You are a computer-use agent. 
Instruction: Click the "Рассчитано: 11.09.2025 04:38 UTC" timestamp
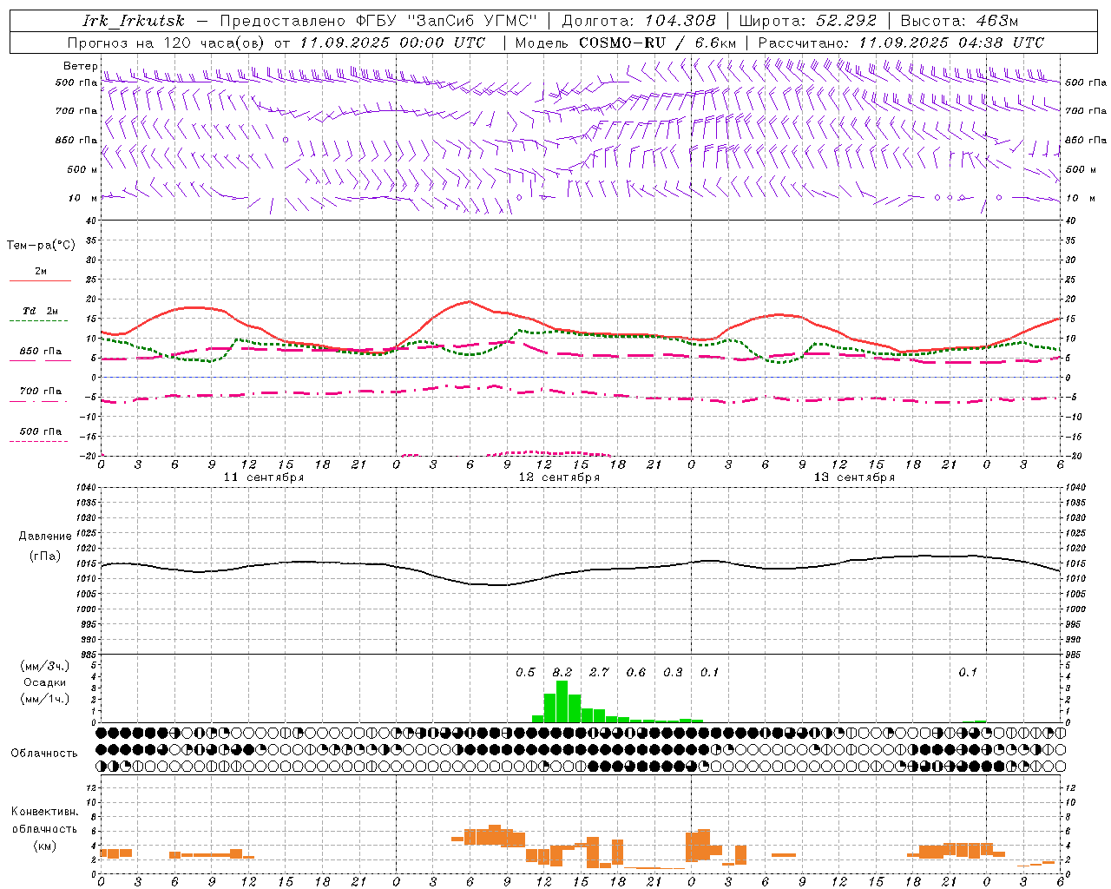click(x=901, y=43)
